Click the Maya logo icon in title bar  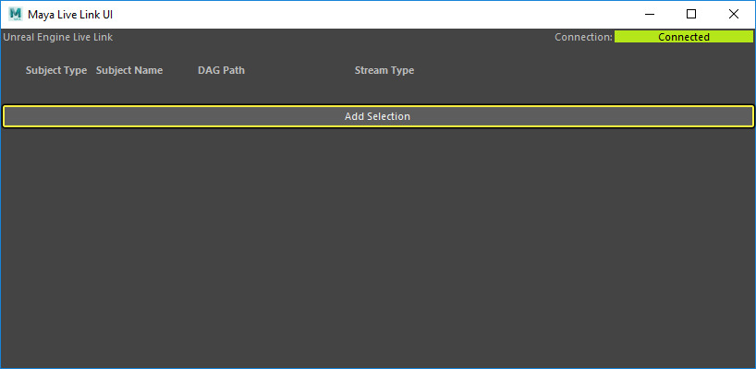click(15, 14)
